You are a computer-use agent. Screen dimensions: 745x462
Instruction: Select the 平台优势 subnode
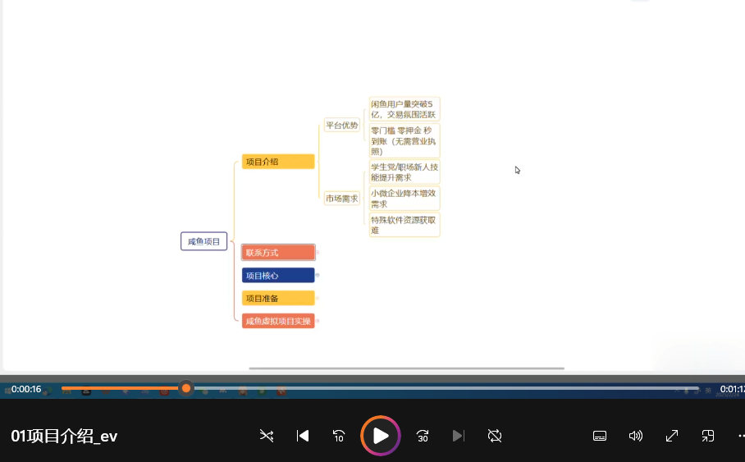(x=341, y=125)
